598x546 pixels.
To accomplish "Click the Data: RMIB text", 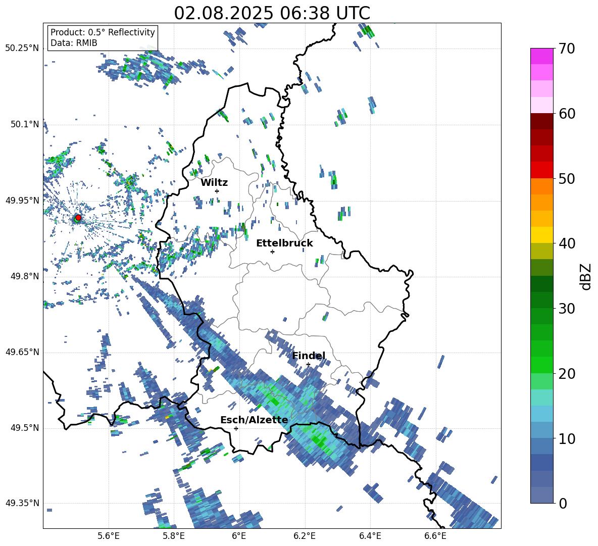I will point(74,43).
